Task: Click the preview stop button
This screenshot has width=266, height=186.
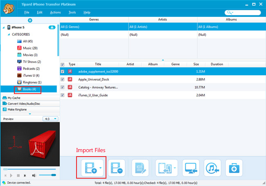Action: pyautogui.click(x=18, y=175)
